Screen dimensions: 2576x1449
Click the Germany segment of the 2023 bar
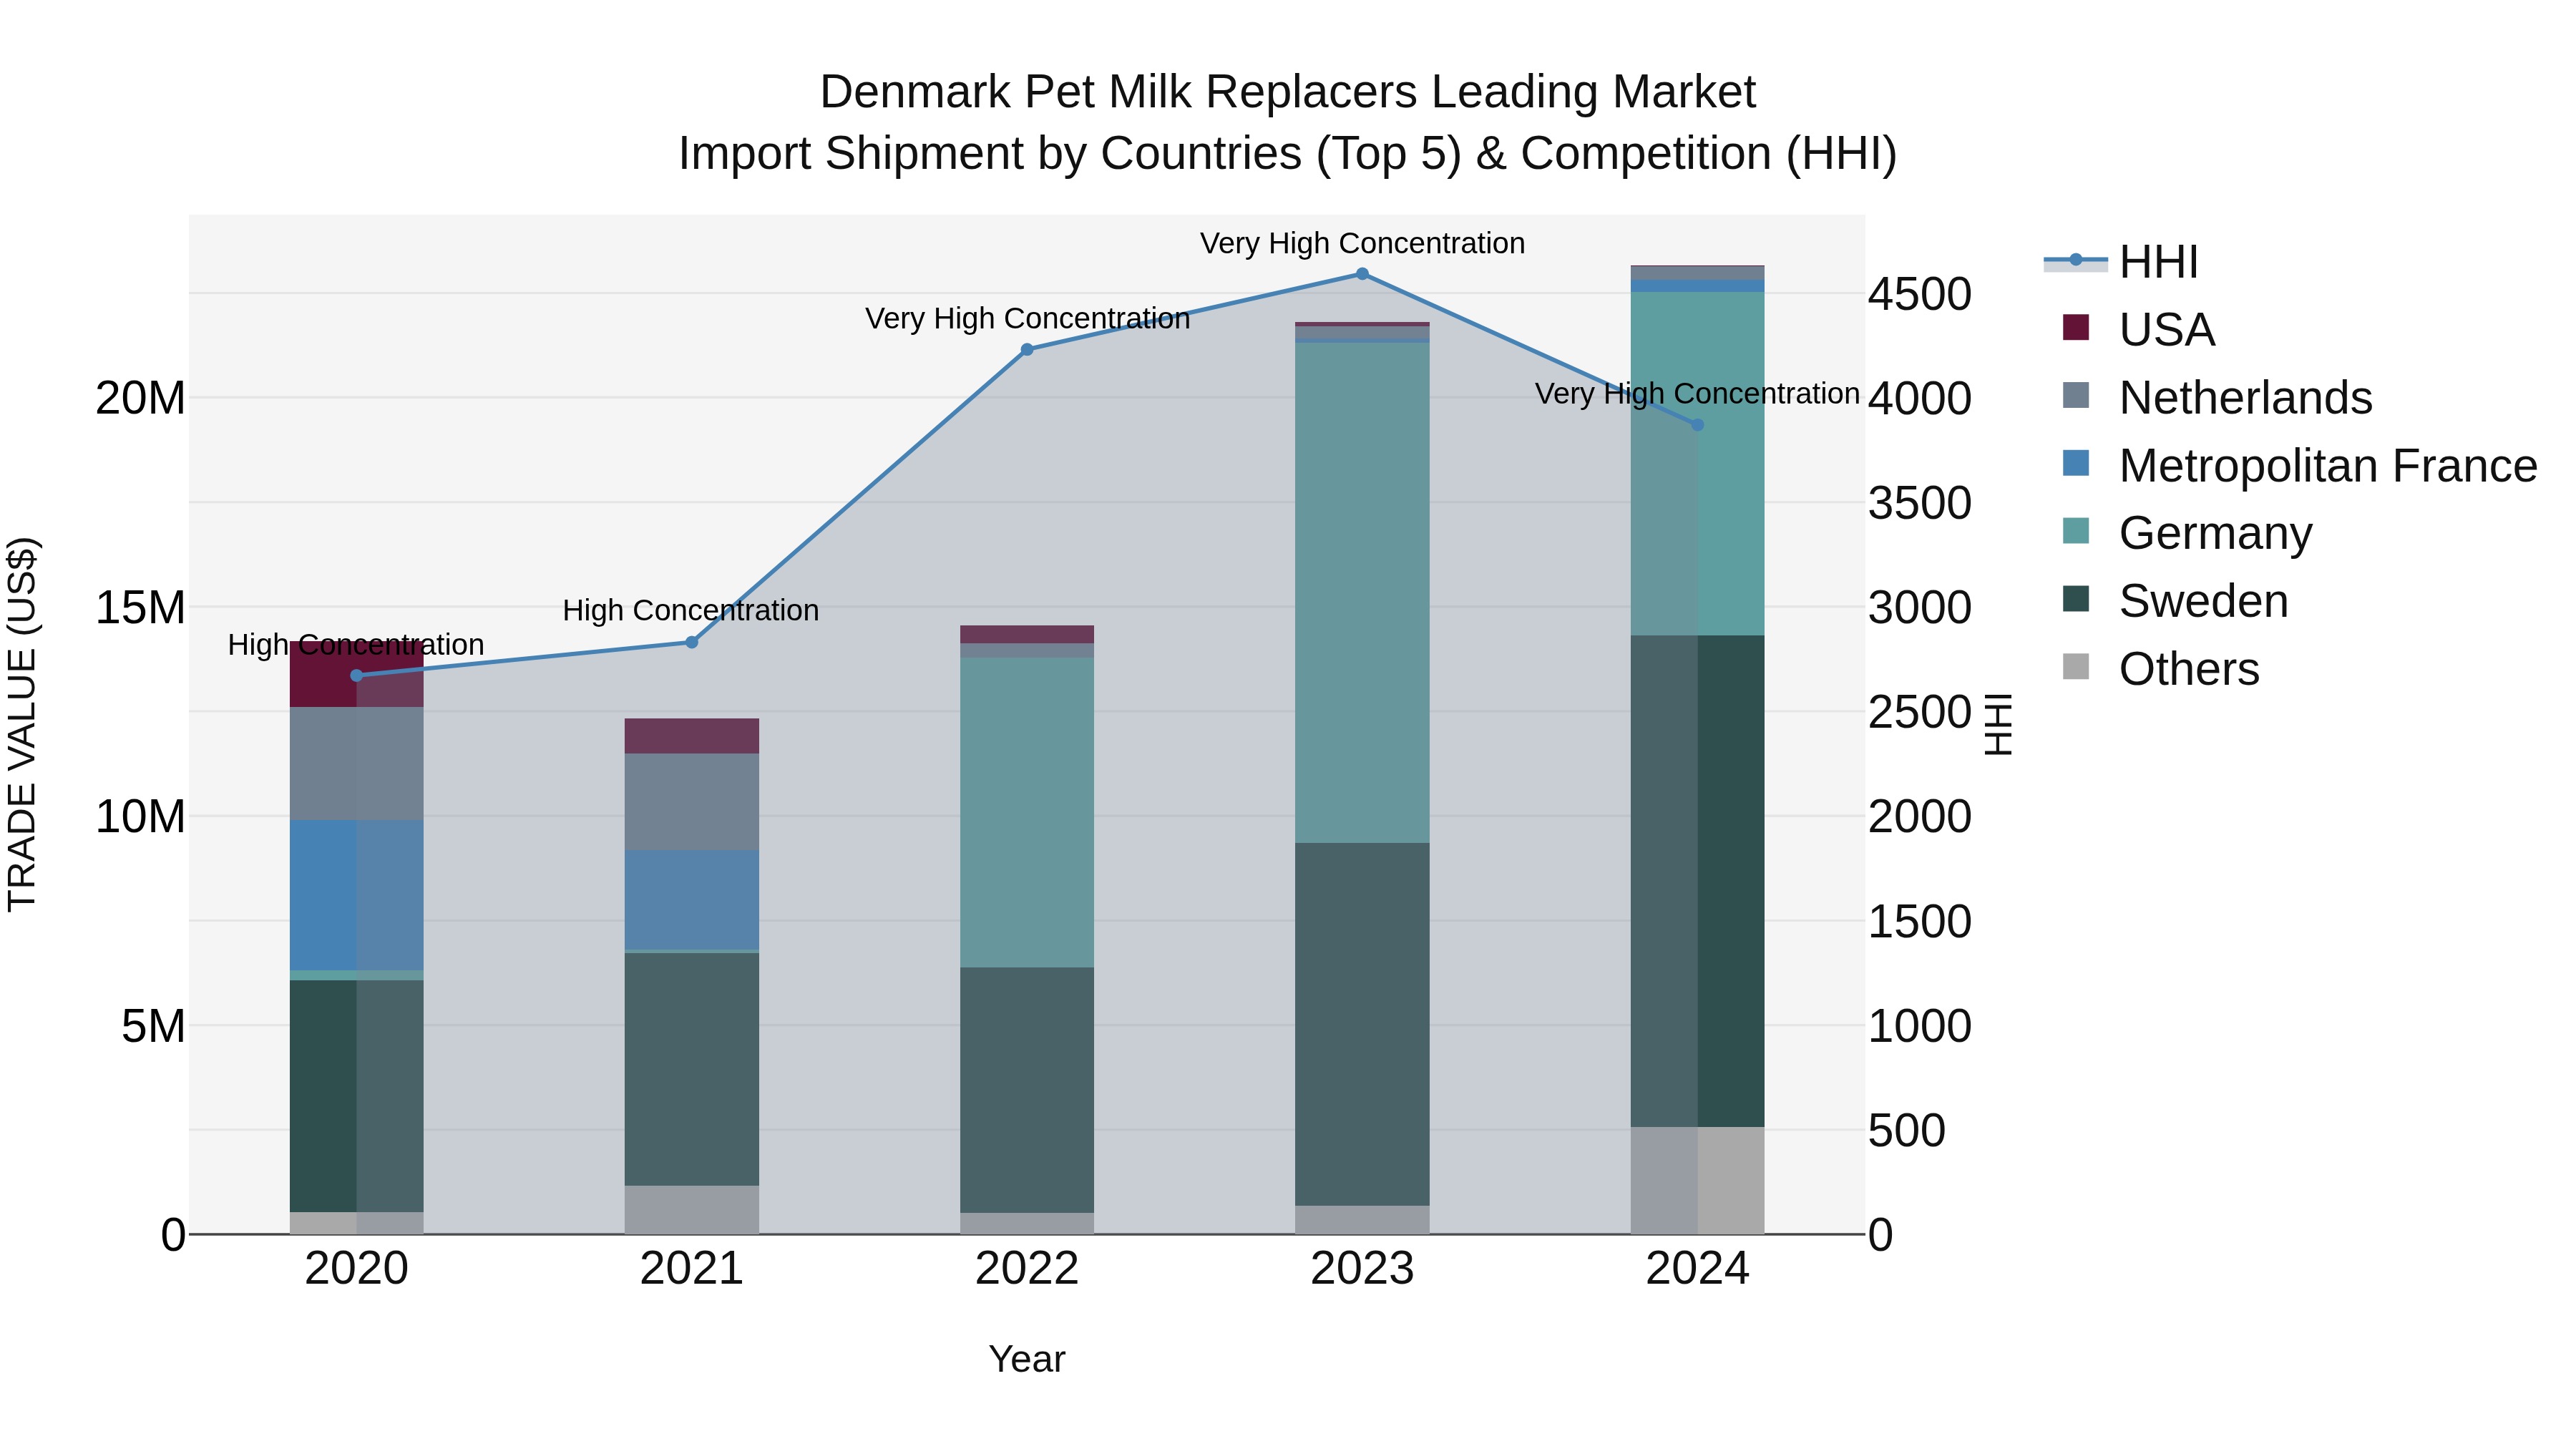pyautogui.click(x=1362, y=593)
